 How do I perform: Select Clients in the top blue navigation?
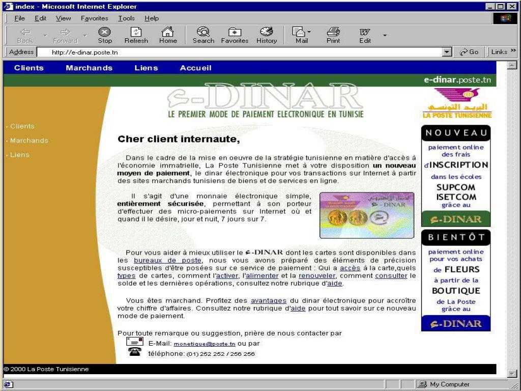[x=29, y=68]
